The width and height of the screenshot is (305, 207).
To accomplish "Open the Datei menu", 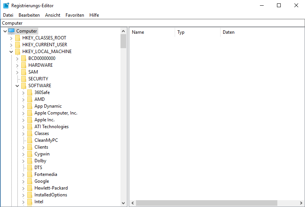I will [8, 15].
